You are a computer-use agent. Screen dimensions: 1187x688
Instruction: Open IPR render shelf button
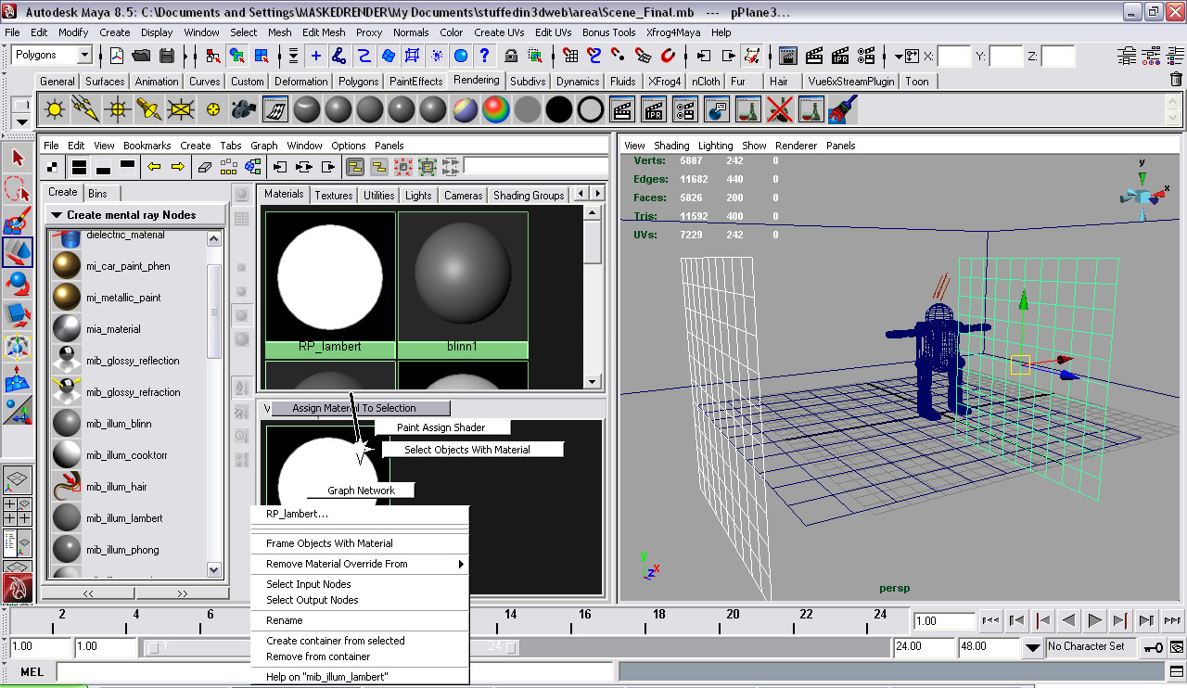[653, 110]
